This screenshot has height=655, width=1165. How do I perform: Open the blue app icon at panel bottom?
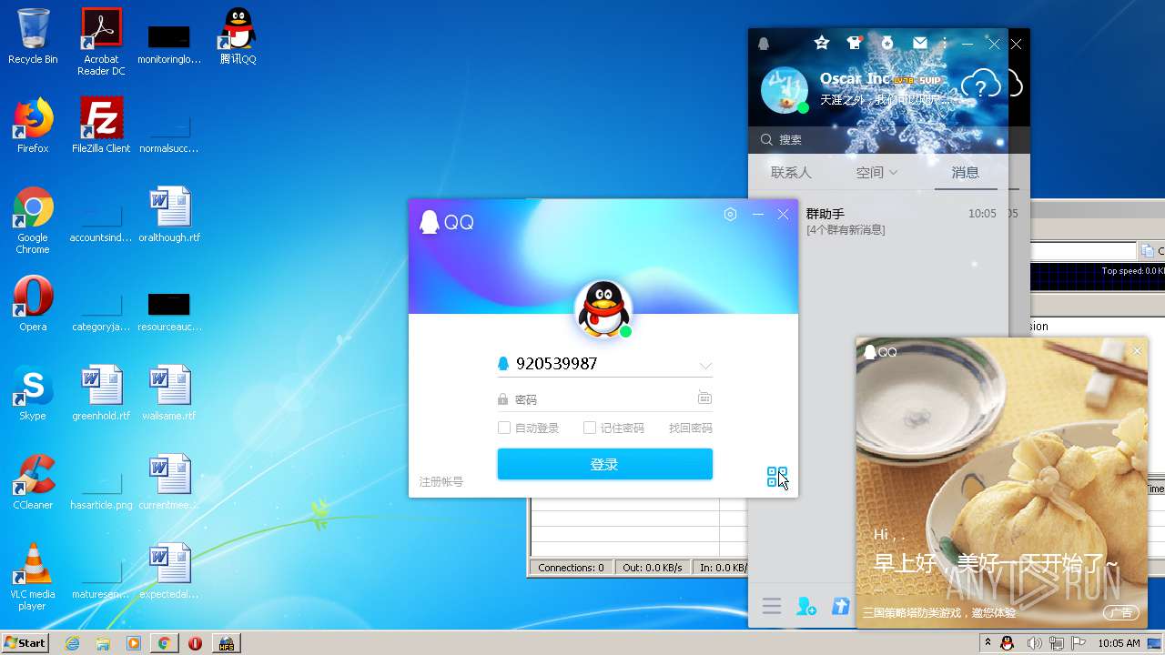(841, 607)
